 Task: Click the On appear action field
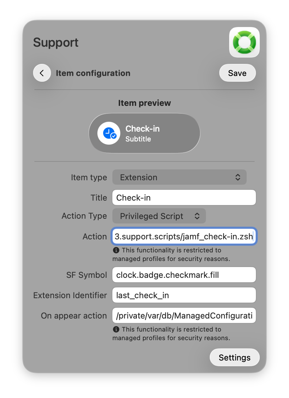184,316
